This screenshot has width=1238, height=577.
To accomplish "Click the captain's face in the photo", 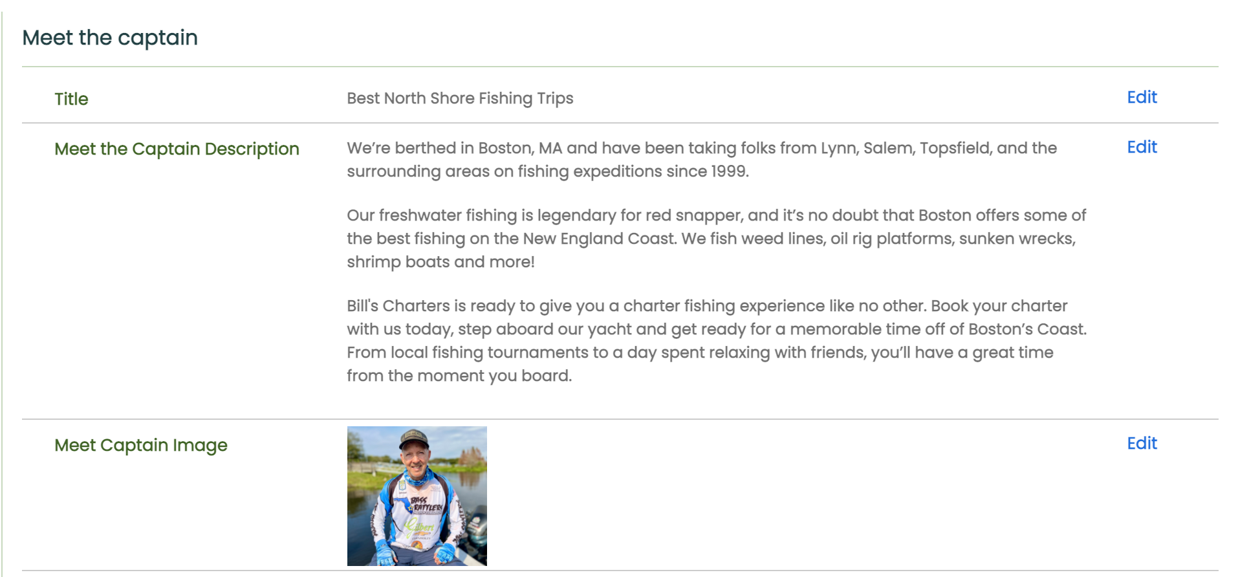I will coord(415,460).
